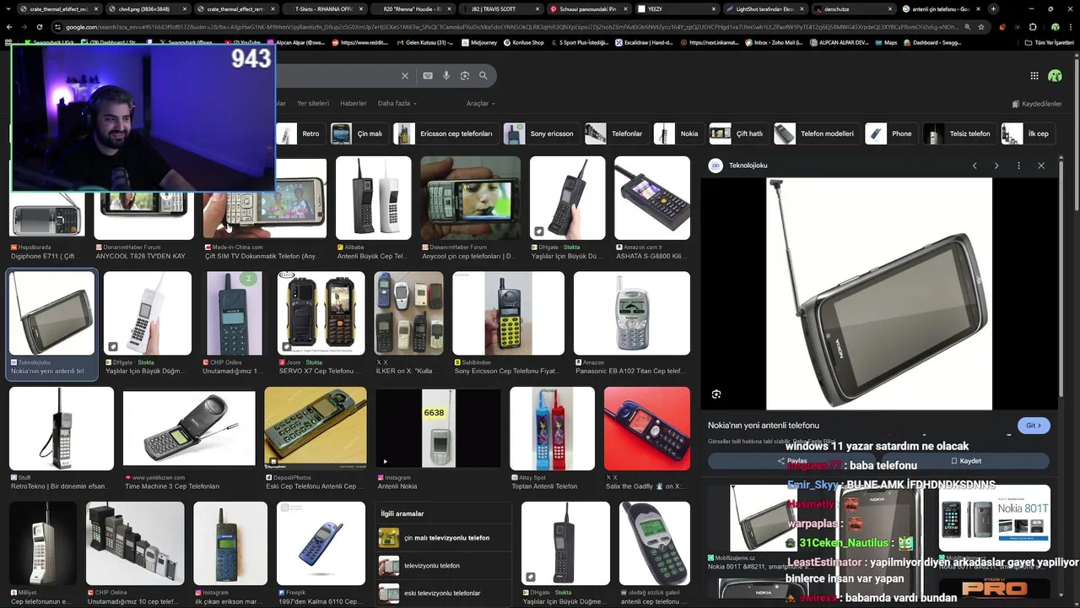Switch to T-Shirts RIHANNA browser tab
This screenshot has height=608, width=1080.
tap(325, 8)
